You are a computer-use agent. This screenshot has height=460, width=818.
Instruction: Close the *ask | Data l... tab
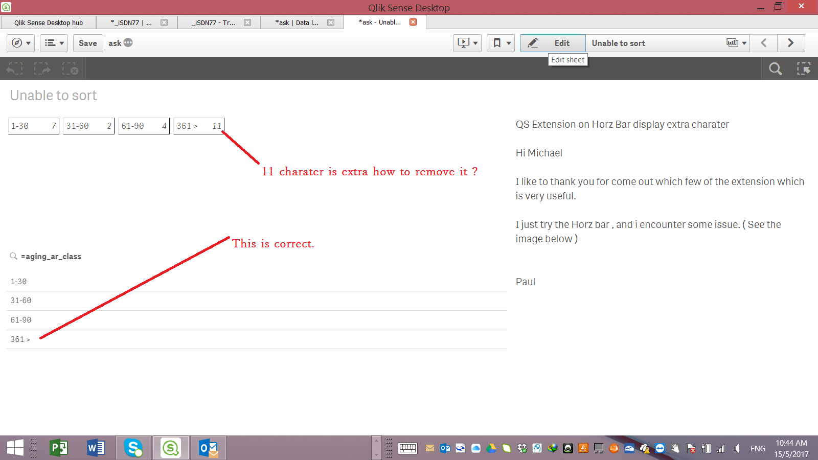(x=331, y=22)
